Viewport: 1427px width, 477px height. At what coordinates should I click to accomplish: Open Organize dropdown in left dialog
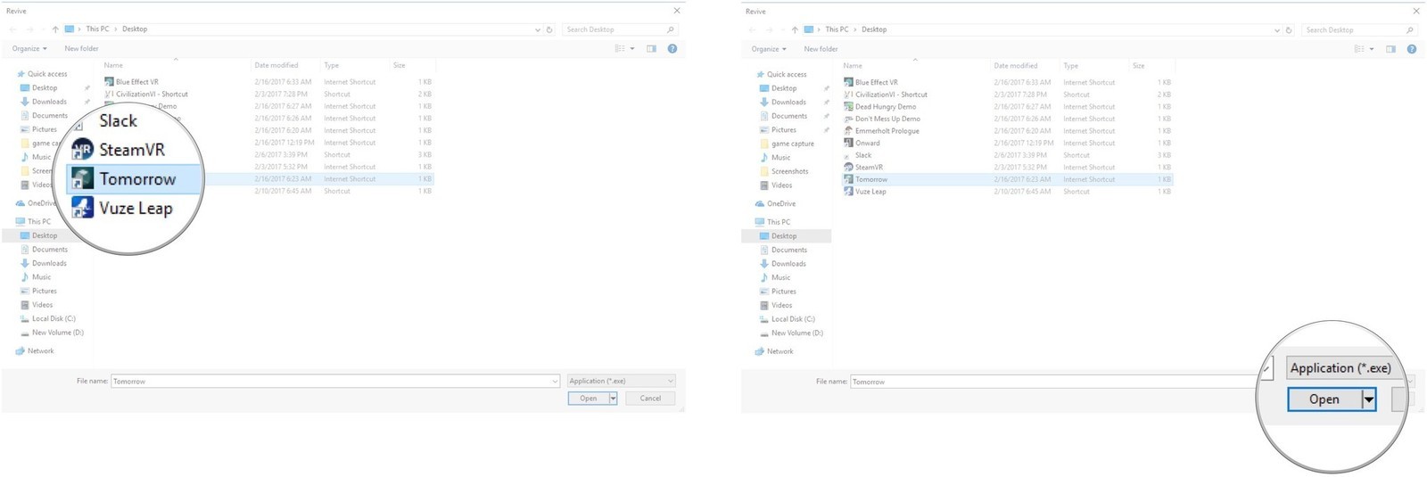[x=29, y=49]
